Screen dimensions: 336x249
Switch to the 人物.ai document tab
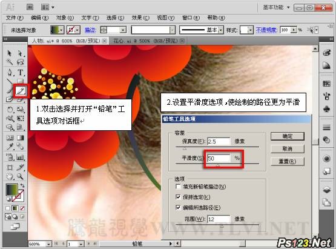(68, 41)
